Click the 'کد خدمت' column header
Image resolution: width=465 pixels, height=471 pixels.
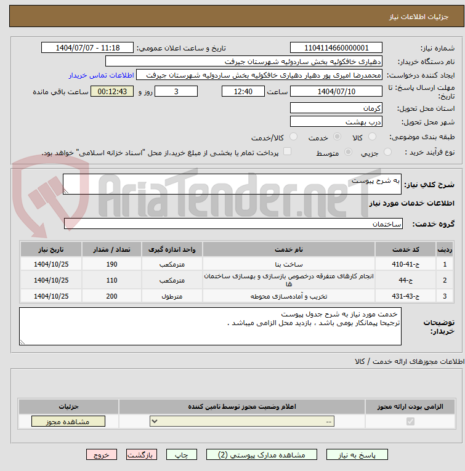click(405, 249)
